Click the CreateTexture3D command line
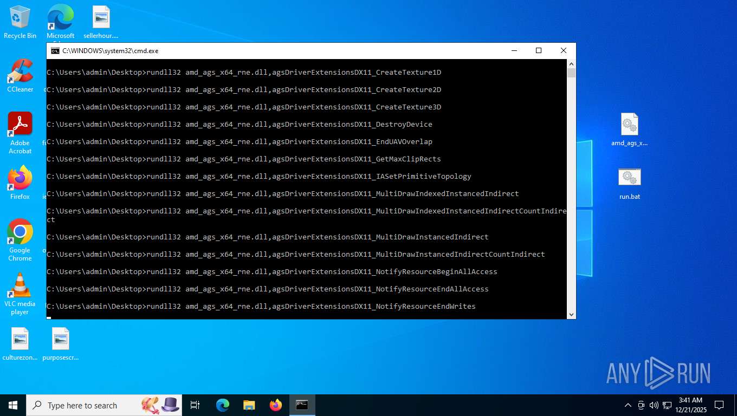The image size is (737, 416). [x=244, y=107]
